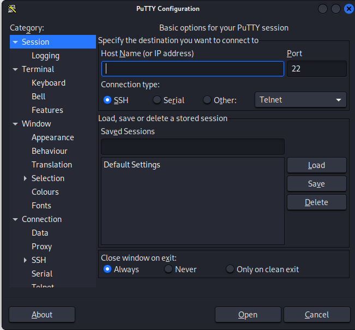Click the About button
This screenshot has width=355, height=330.
click(x=42, y=315)
